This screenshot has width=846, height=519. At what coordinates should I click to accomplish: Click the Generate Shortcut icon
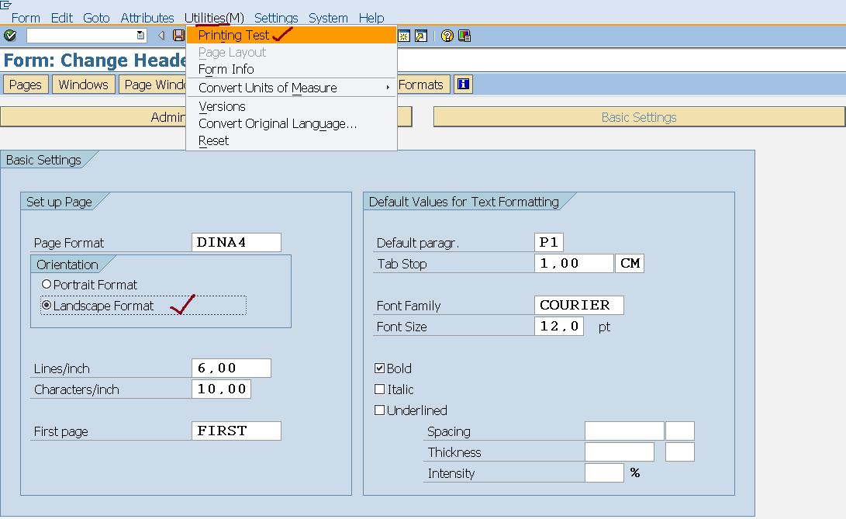[420, 36]
